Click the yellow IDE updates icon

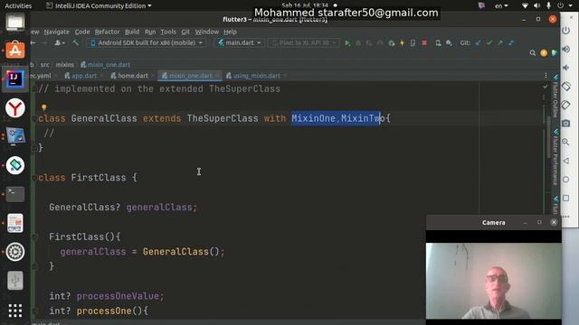pos(544,53)
